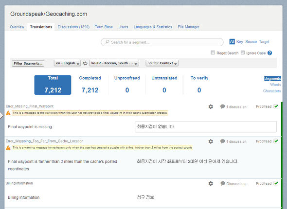Switch statistics unit to Segments
The height and width of the screenshot is (209, 287).
click(272, 78)
